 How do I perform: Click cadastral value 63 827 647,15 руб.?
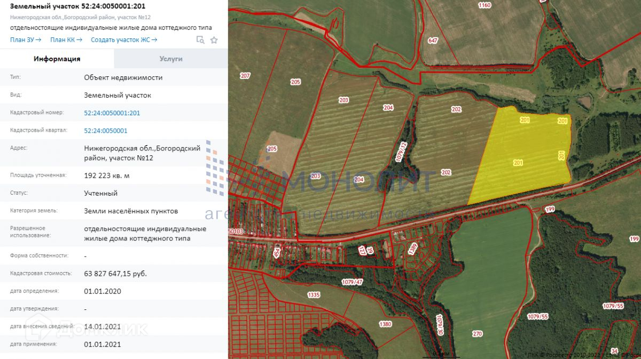[x=115, y=274]
